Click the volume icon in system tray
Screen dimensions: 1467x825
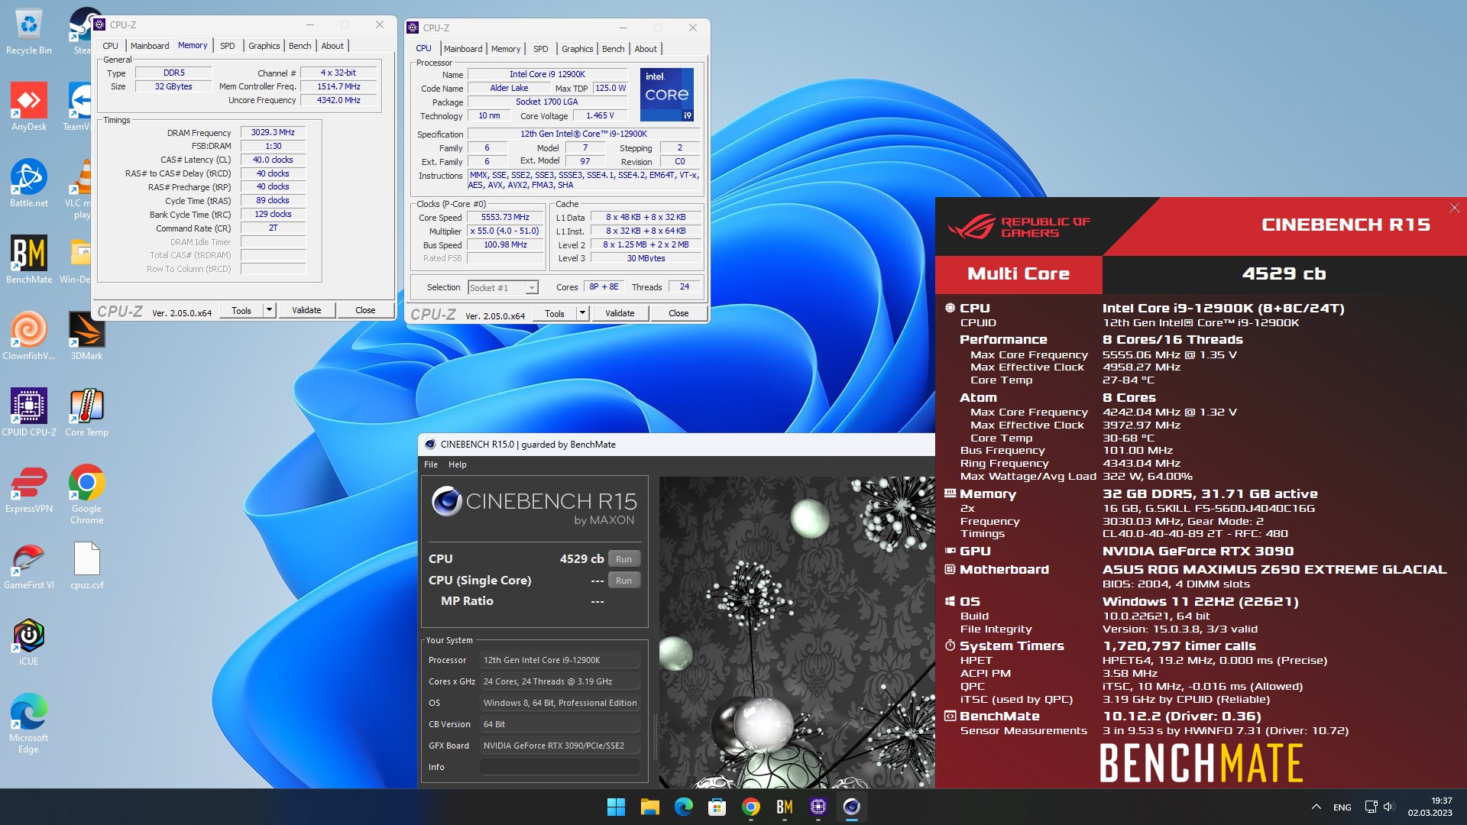point(1388,807)
